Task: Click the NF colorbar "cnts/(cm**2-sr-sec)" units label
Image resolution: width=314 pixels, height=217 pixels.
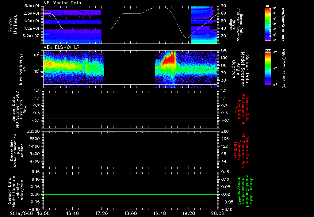Action: click(x=283, y=24)
